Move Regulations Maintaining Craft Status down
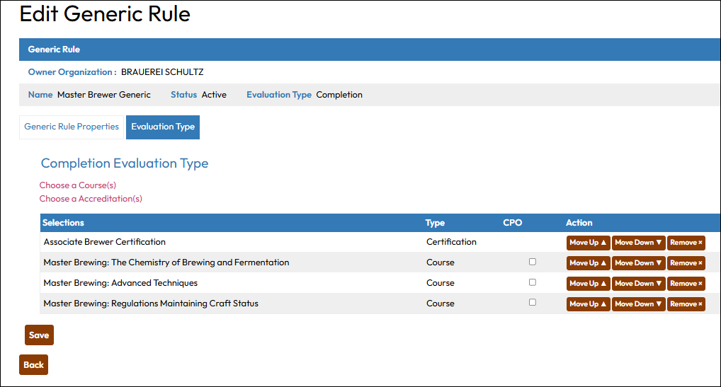 [638, 304]
